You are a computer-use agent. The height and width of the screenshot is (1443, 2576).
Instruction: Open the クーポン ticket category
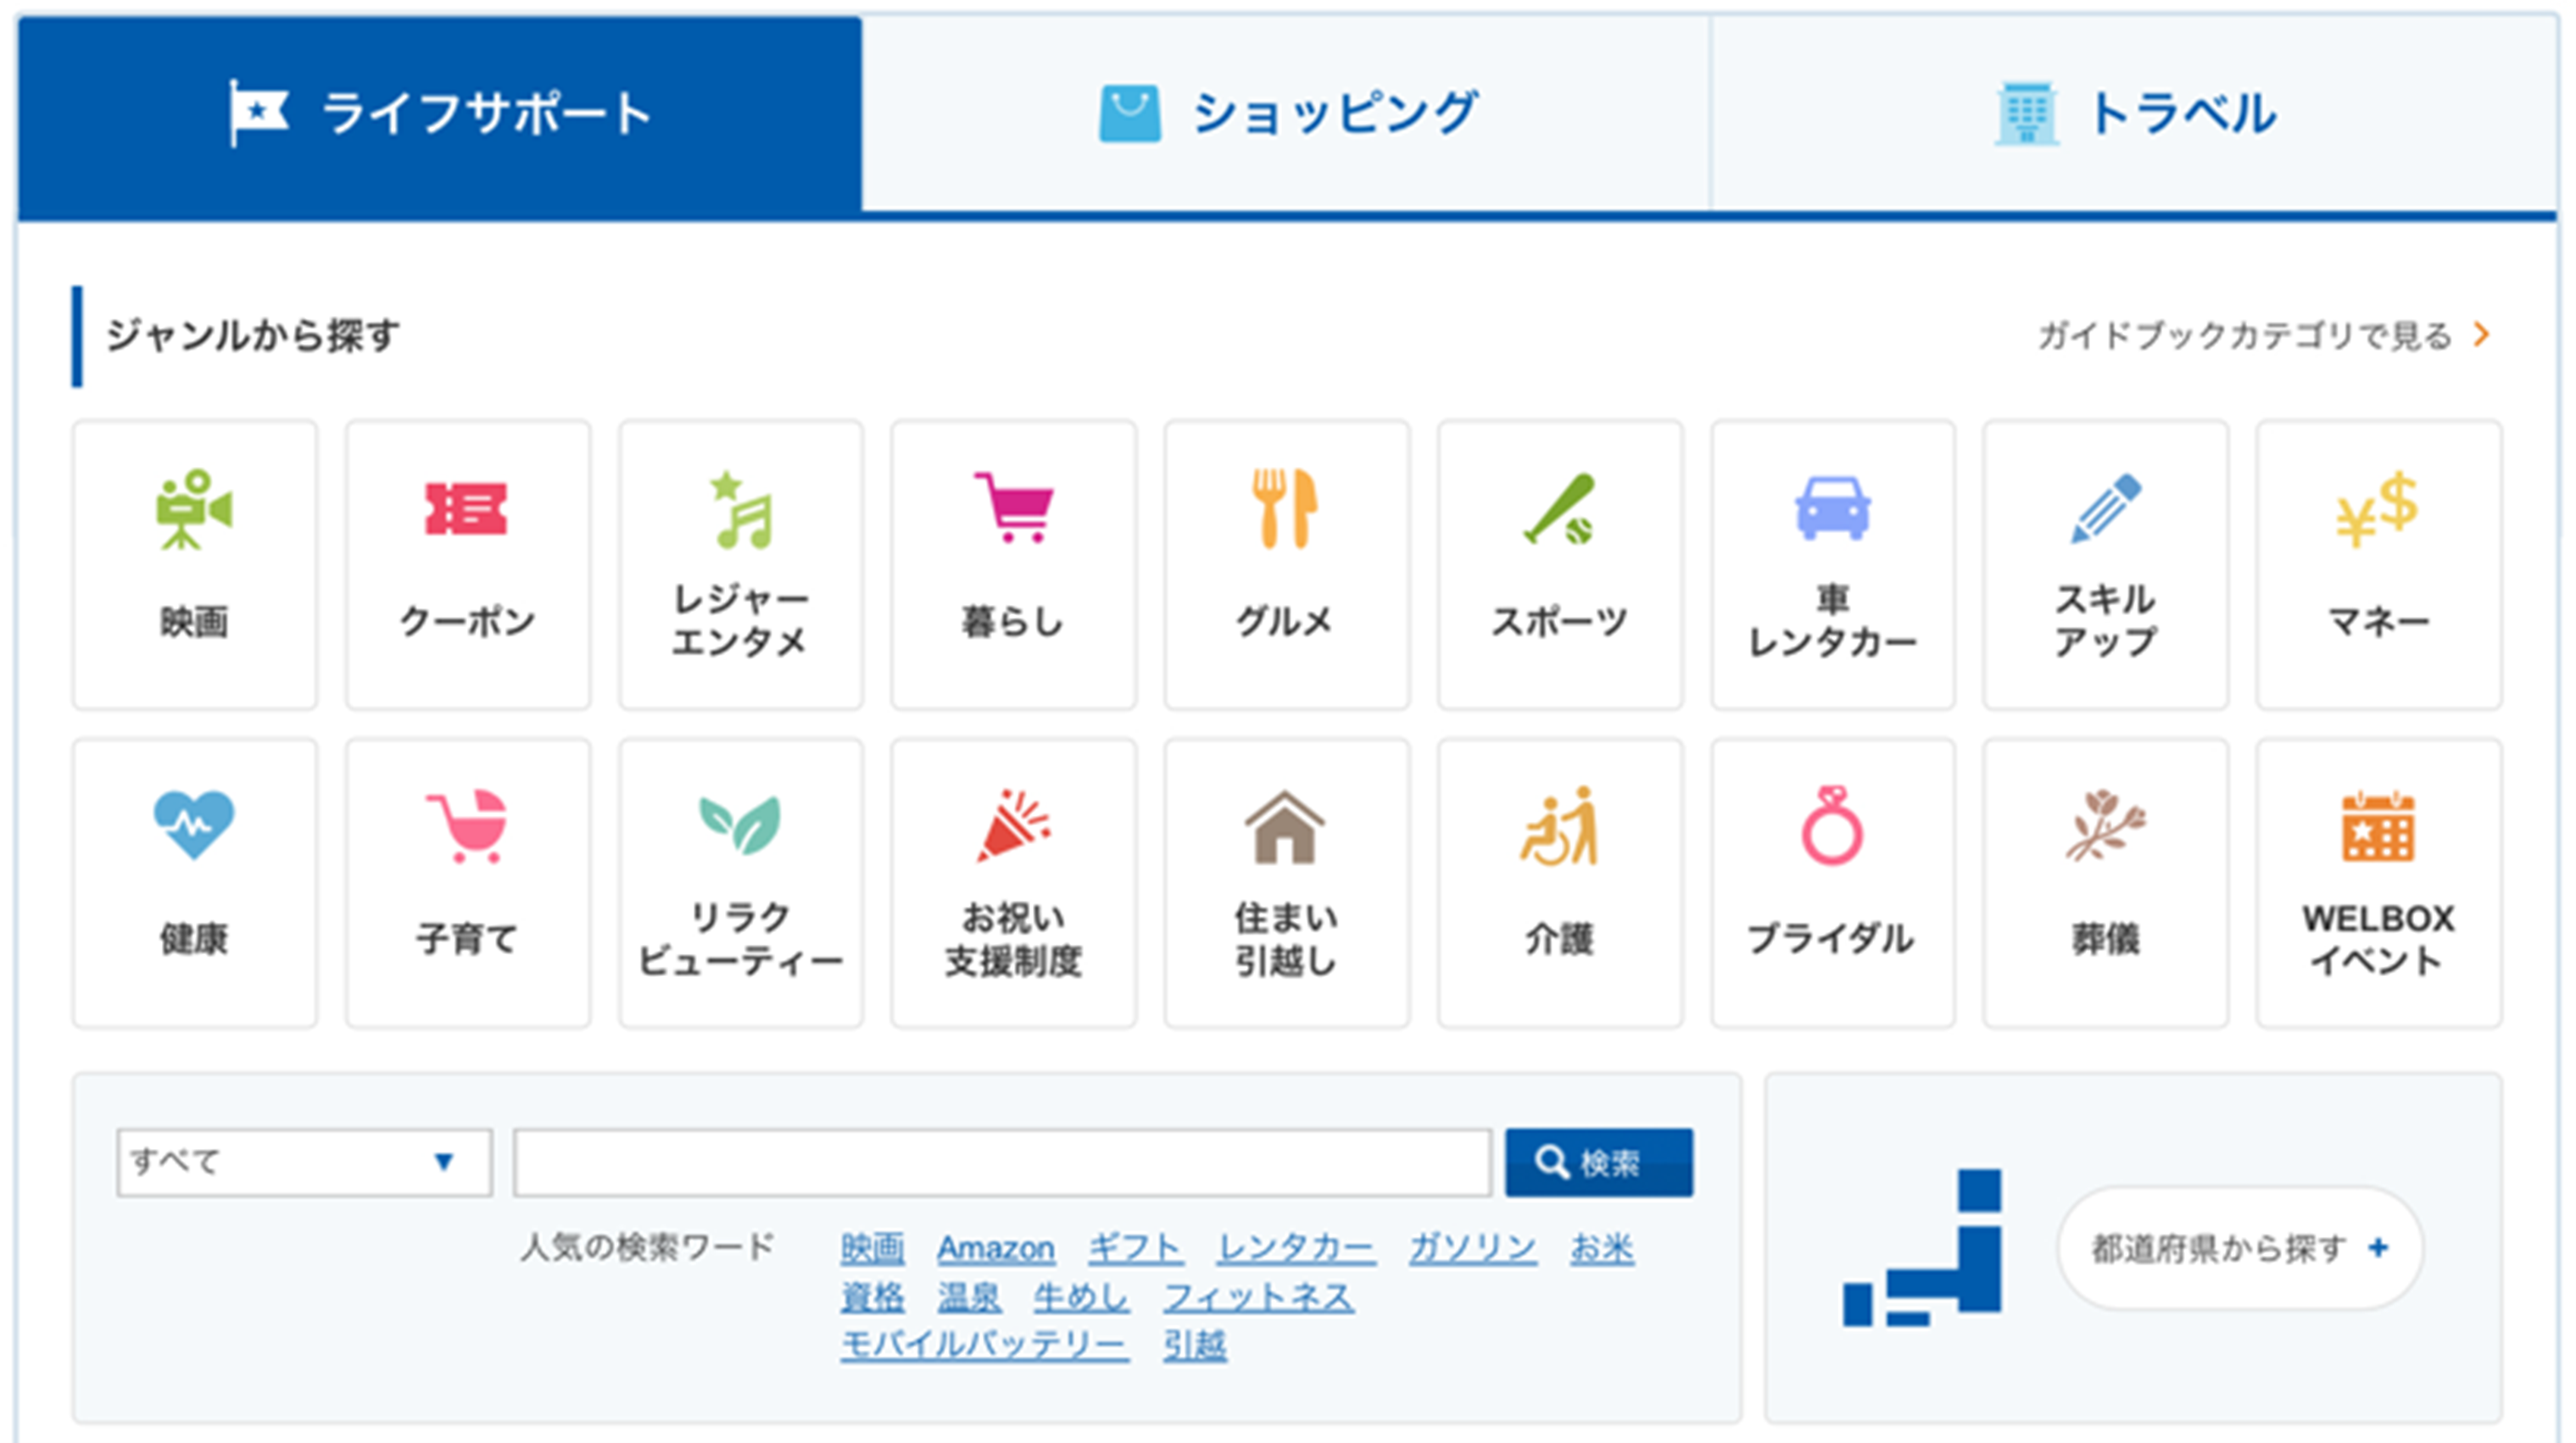pyautogui.click(x=468, y=564)
